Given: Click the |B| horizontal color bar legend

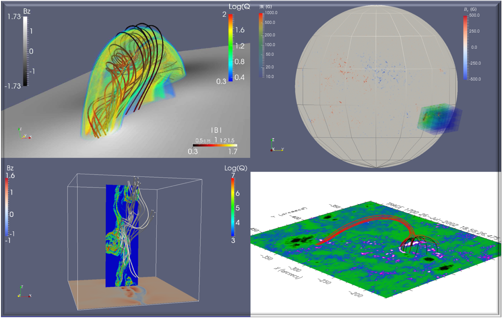Looking at the screenshot, I should [x=215, y=145].
